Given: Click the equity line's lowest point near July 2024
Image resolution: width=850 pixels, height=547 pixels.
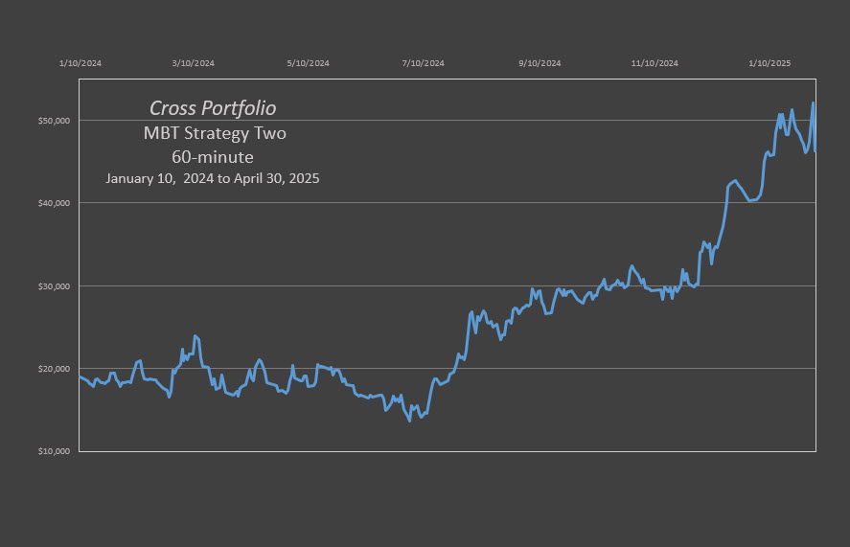Looking at the screenshot, I should point(409,421).
